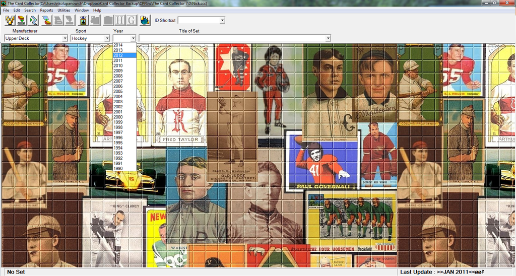Click the grayed-out folder toolbar icon
This screenshot has width=516, height=276.
click(x=108, y=20)
